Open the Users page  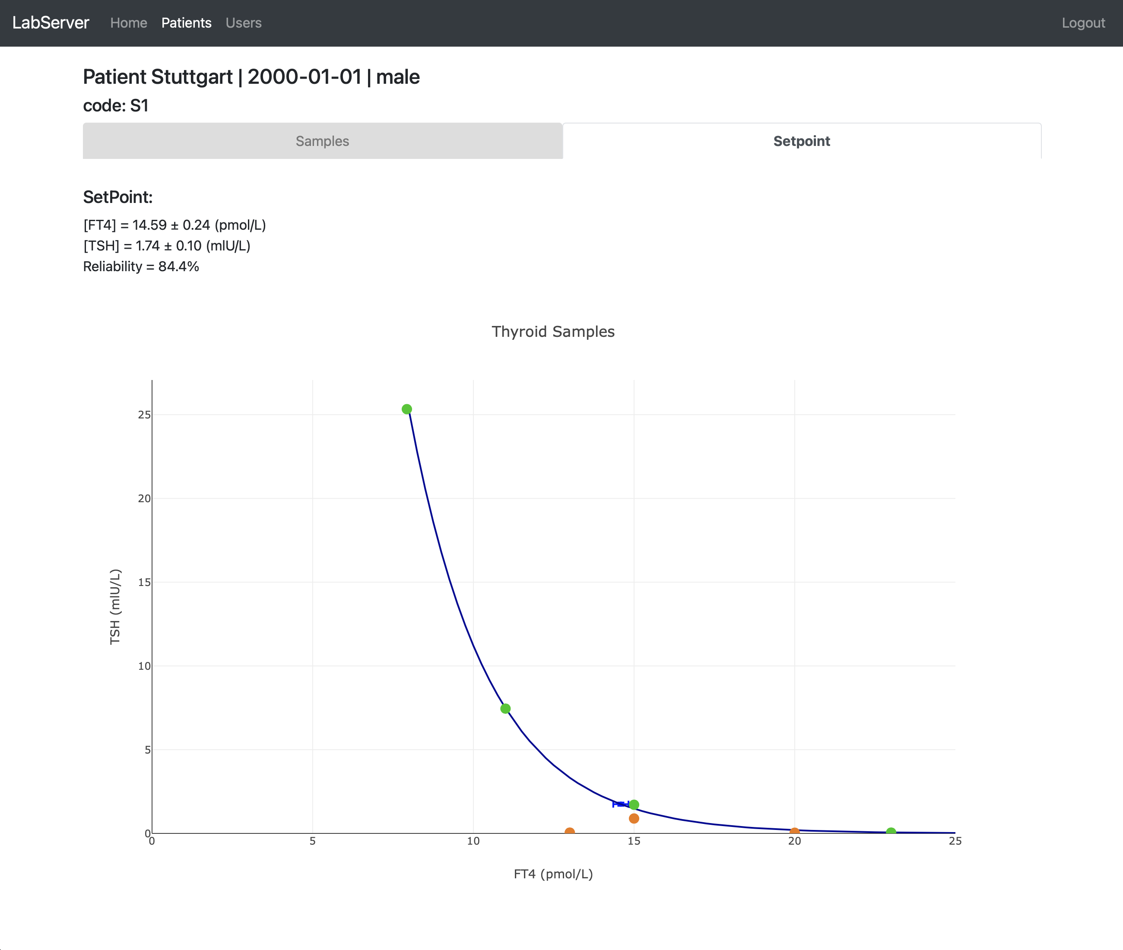click(x=244, y=22)
